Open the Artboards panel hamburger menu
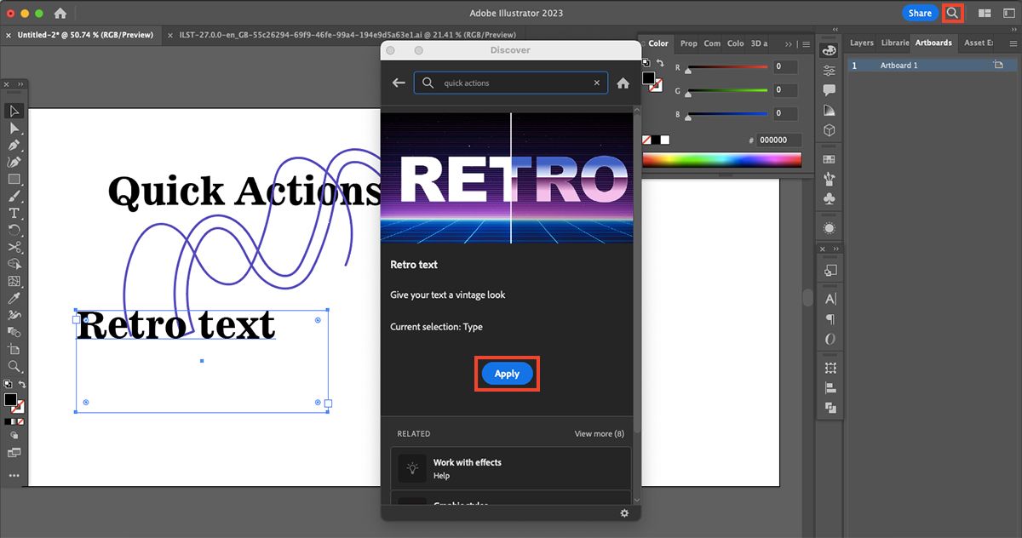Screen dimensions: 1022x538 [x=1014, y=43]
